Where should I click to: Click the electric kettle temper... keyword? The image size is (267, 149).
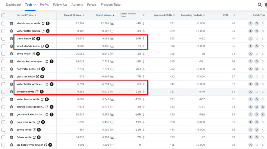point(30,61)
